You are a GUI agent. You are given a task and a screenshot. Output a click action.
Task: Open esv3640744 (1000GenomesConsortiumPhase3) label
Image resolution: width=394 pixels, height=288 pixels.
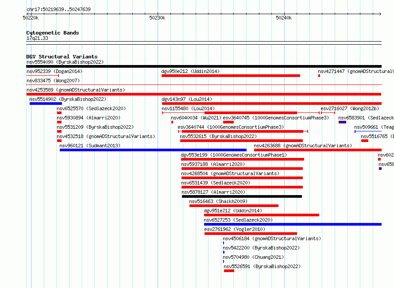(x=231, y=127)
